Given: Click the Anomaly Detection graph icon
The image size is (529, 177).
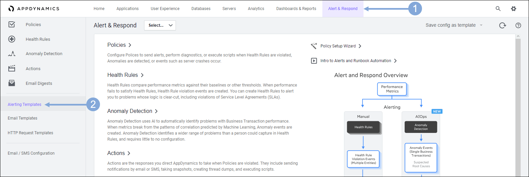Looking at the screenshot, I should (x=12, y=53).
